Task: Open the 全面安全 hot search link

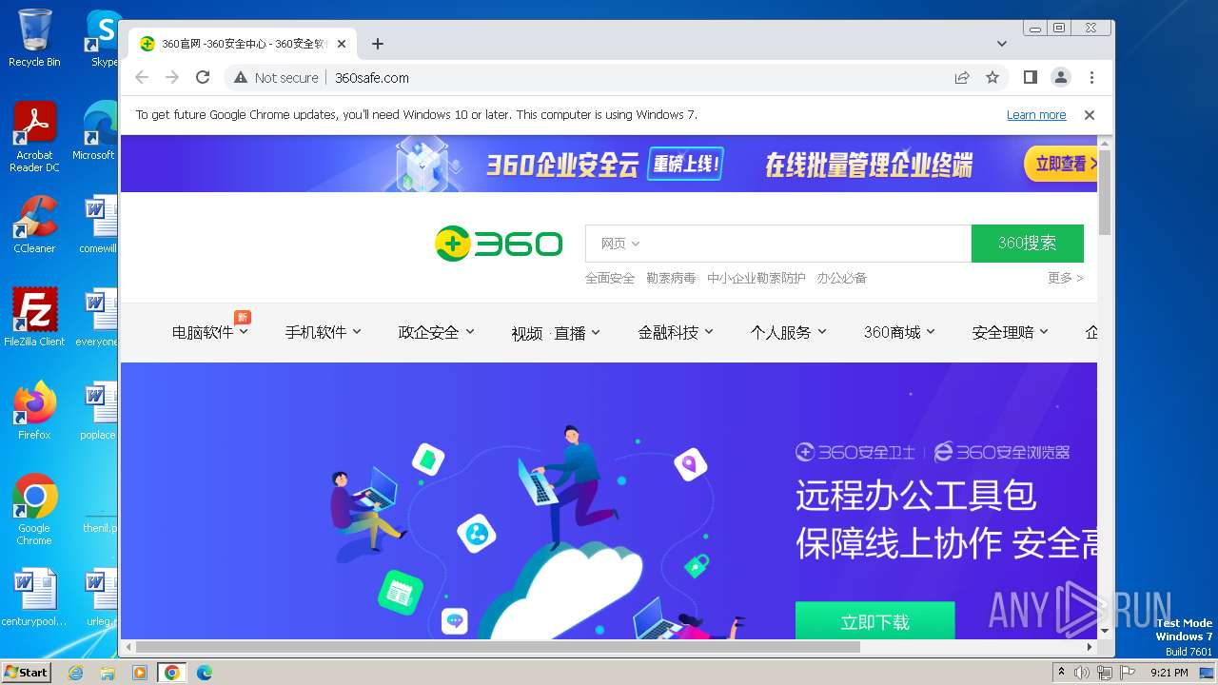Action: (x=610, y=278)
